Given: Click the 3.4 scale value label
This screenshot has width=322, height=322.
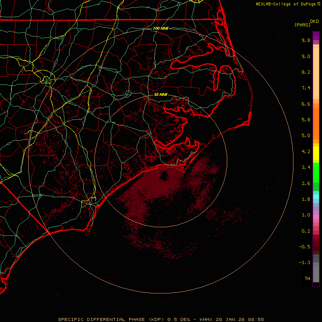Looking at the screenshot, I should click(x=306, y=167).
